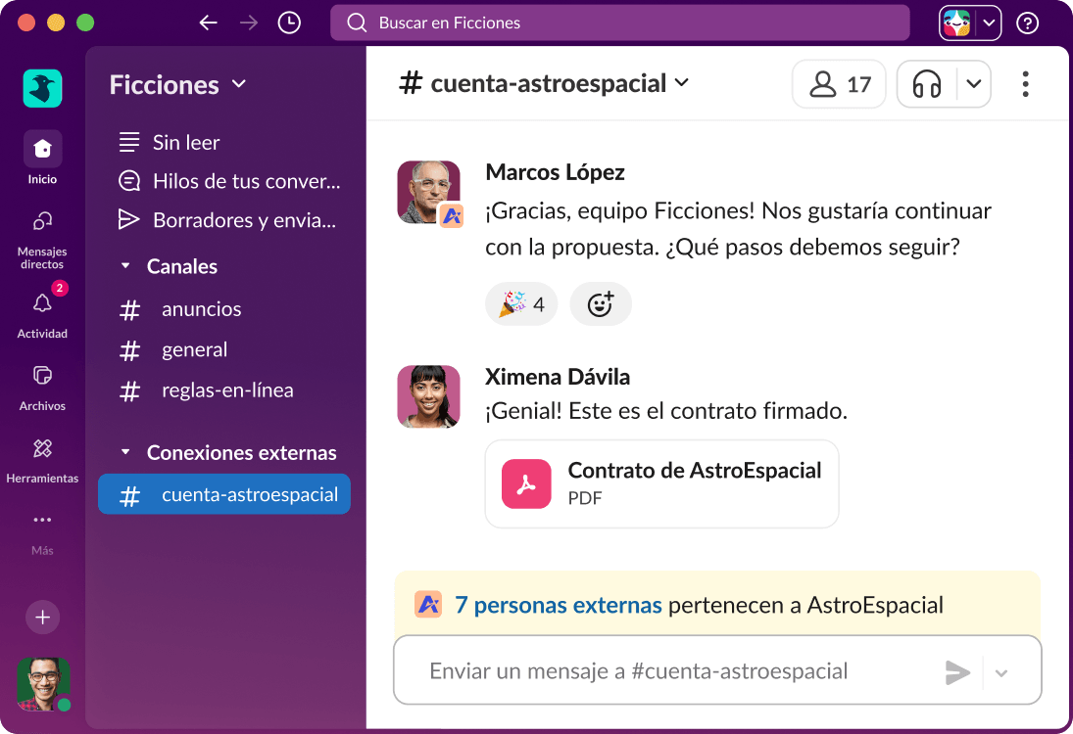Switch to the #general channel
Viewport: 1073px width, 734px height.
point(194,349)
